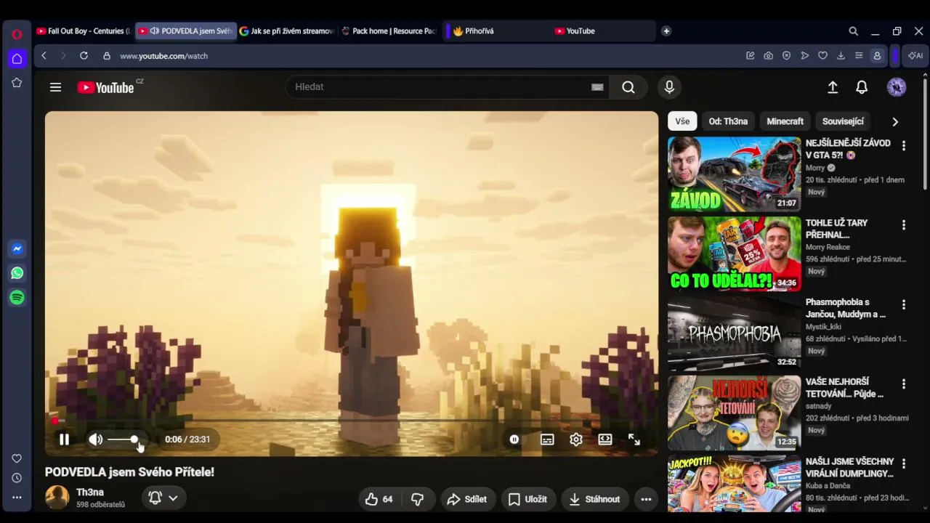Toggle fullscreen in the player
Screen dimensions: 930x523
(634, 439)
